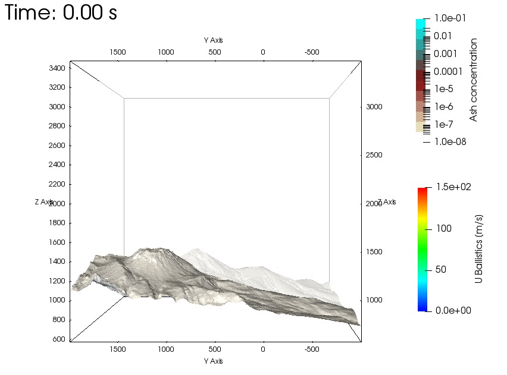Click the -500 tick on top Y axis
507x375 pixels.
[312, 52]
